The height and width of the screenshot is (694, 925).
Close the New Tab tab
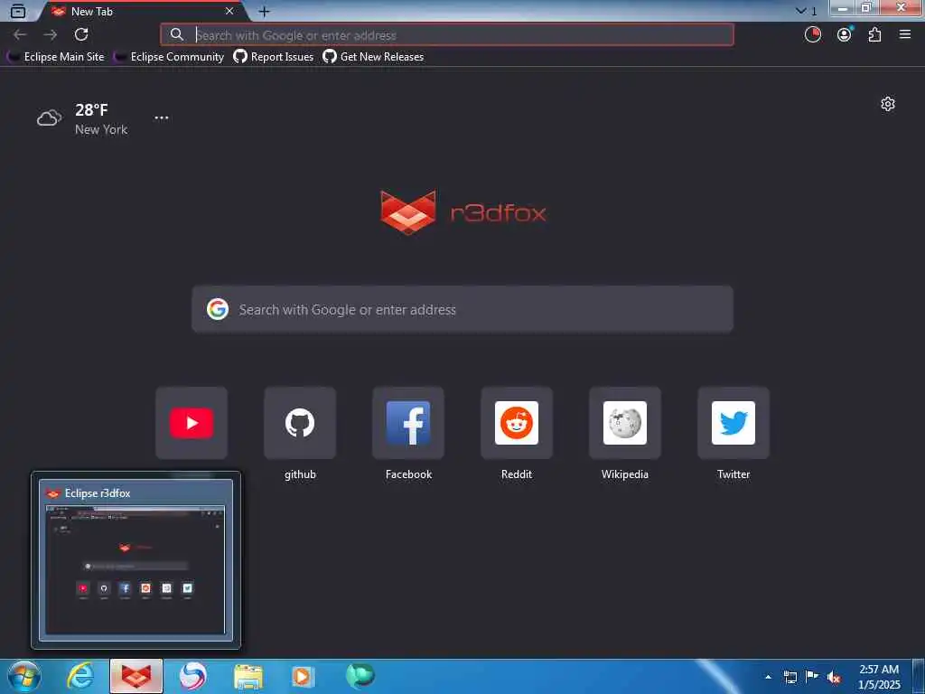click(229, 11)
